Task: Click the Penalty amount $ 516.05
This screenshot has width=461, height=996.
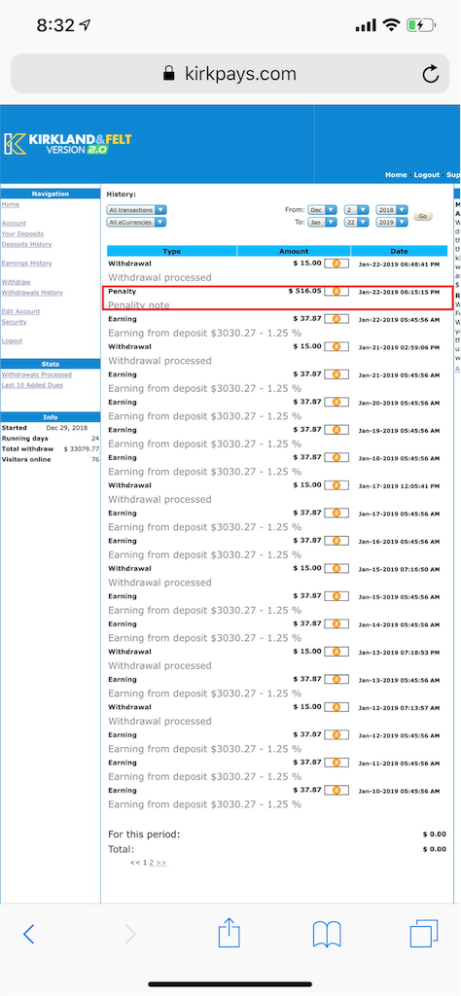Action: coord(304,290)
